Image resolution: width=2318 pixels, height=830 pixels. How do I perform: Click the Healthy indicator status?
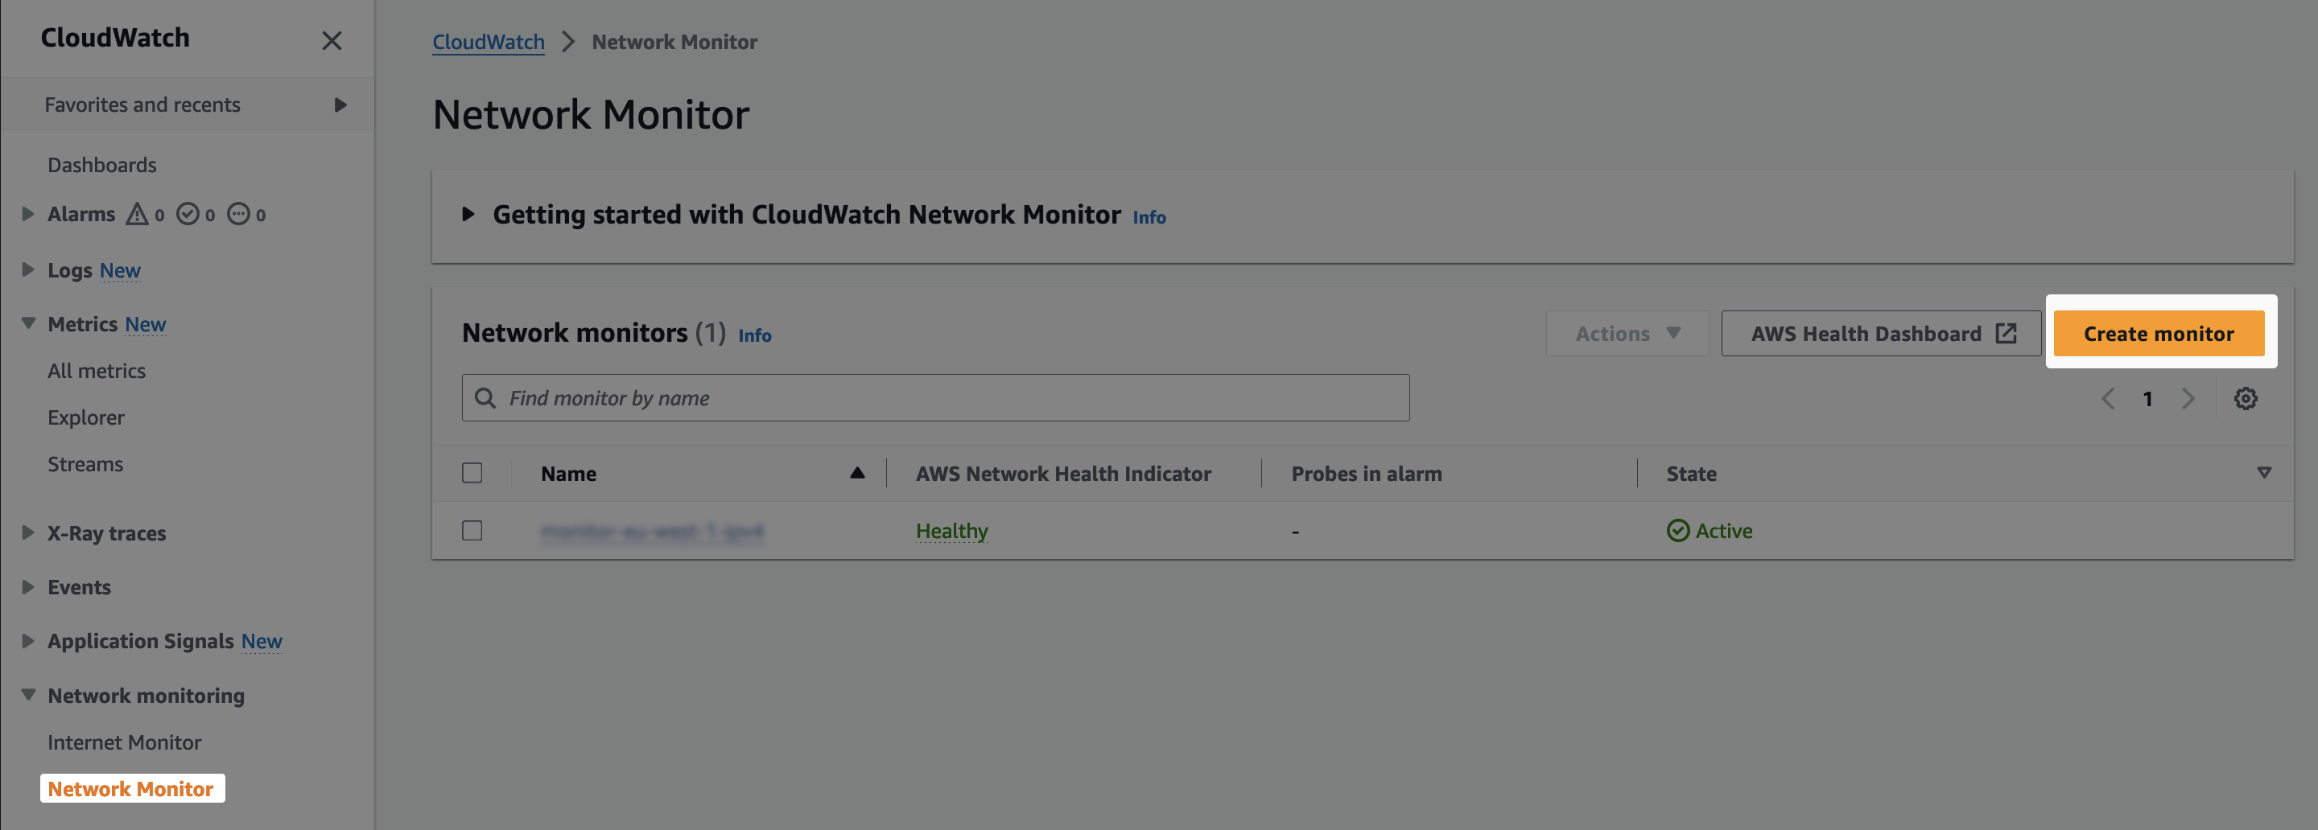click(952, 532)
